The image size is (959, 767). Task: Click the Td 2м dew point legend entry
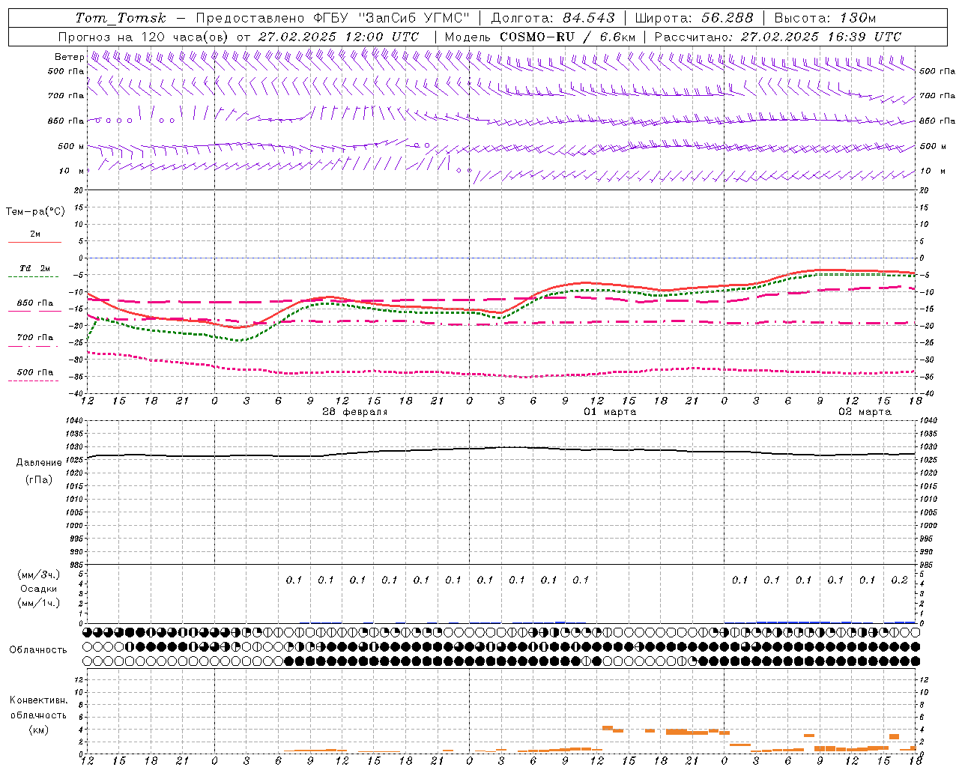(34, 268)
